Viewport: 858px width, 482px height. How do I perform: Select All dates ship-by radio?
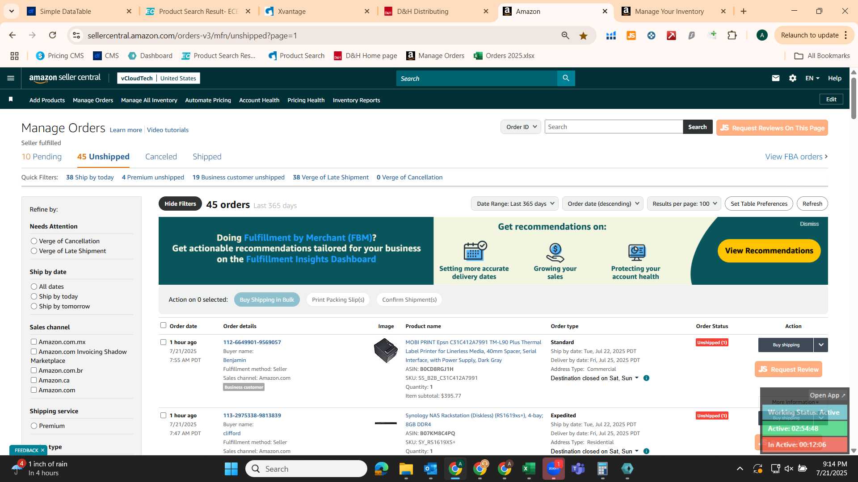click(x=34, y=287)
